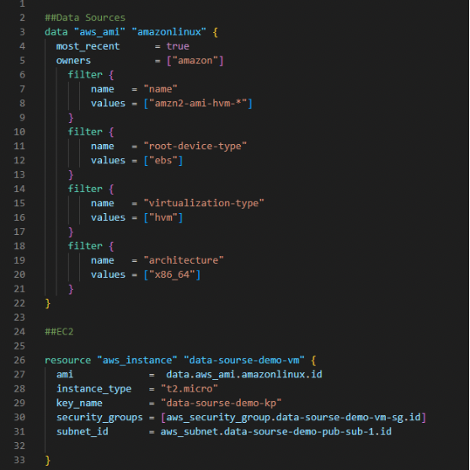Place cursor on most_recent attribute
The width and height of the screenshot is (470, 470).
[x=88, y=46]
